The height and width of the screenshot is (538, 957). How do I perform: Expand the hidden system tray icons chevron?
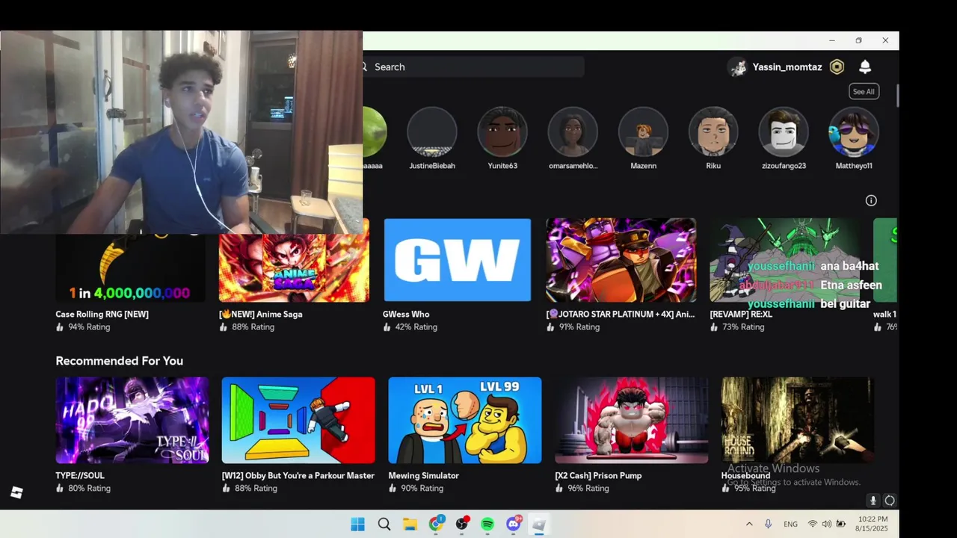tap(749, 525)
